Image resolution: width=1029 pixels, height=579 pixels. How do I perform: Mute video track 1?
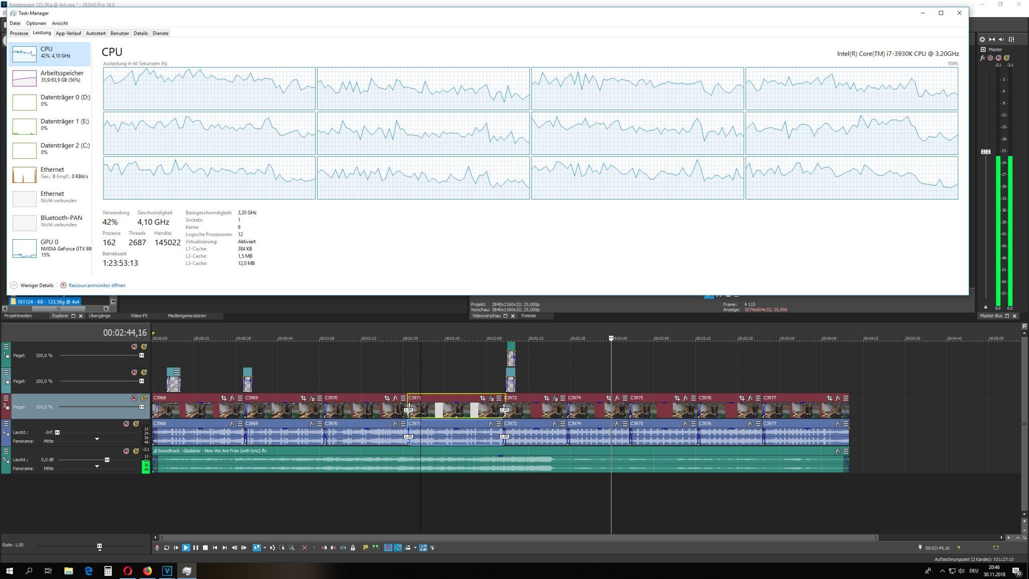pos(134,347)
